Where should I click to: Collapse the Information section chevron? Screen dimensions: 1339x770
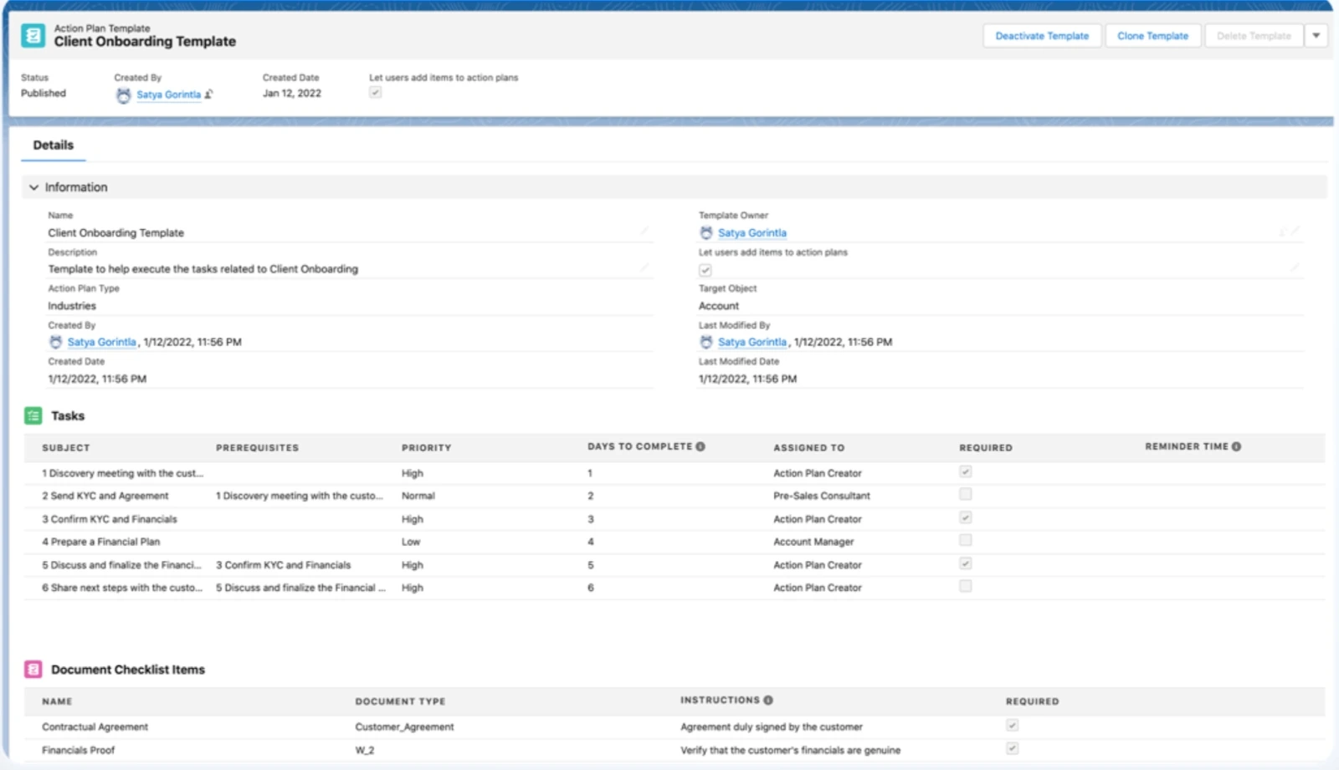coord(33,187)
